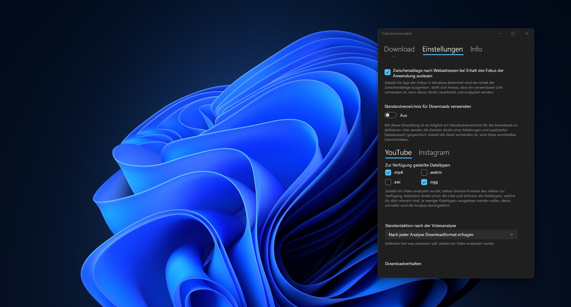Enable the .webm file type checkbox

point(424,173)
